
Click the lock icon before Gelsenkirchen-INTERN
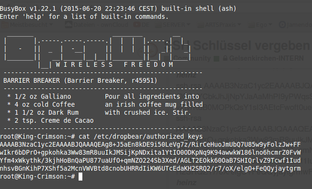point(225,58)
